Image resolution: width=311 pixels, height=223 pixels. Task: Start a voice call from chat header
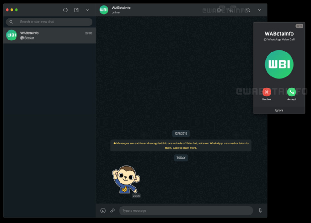(x=231, y=10)
